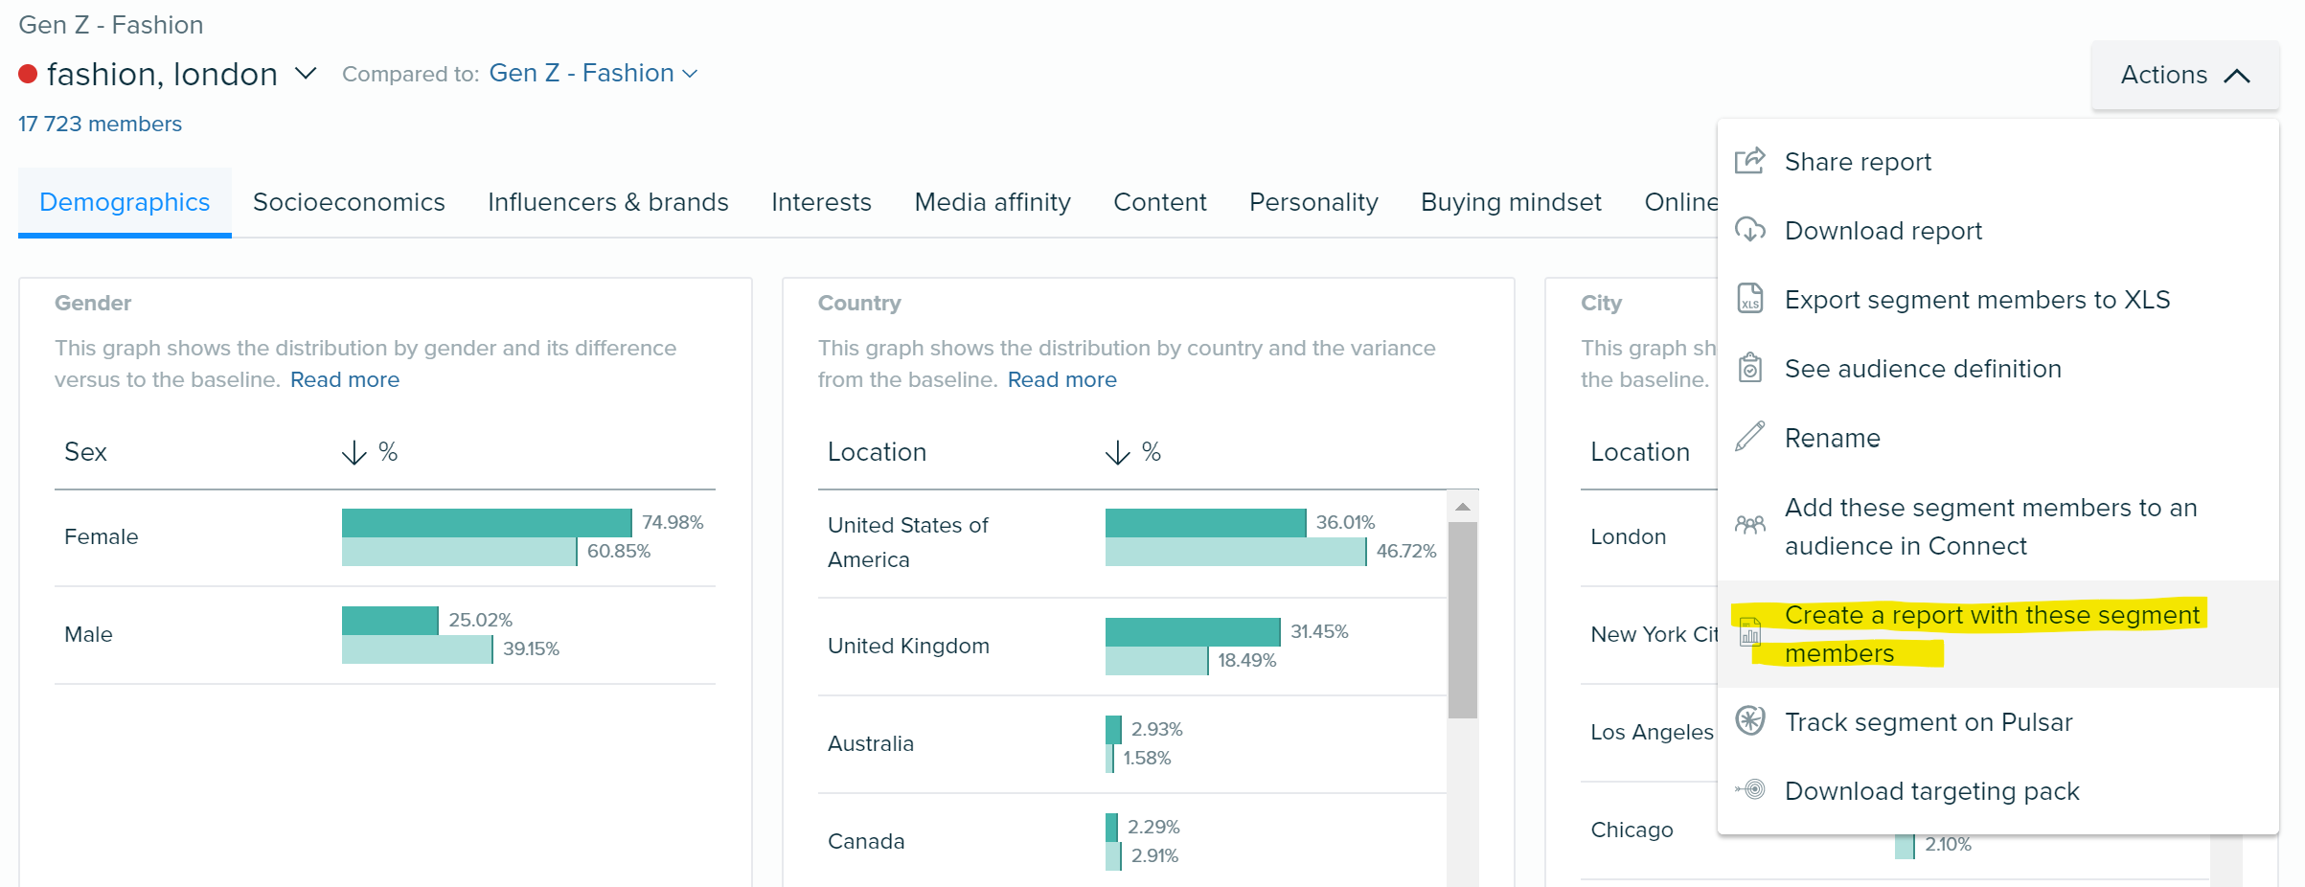Click the Country list scrollbar thumb
The width and height of the screenshot is (2305, 887).
click(x=1462, y=619)
